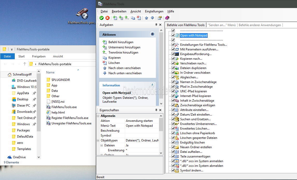This screenshot has width=297, height=180.
Task: Click the red Cancel changes icon
Action: 107,18
